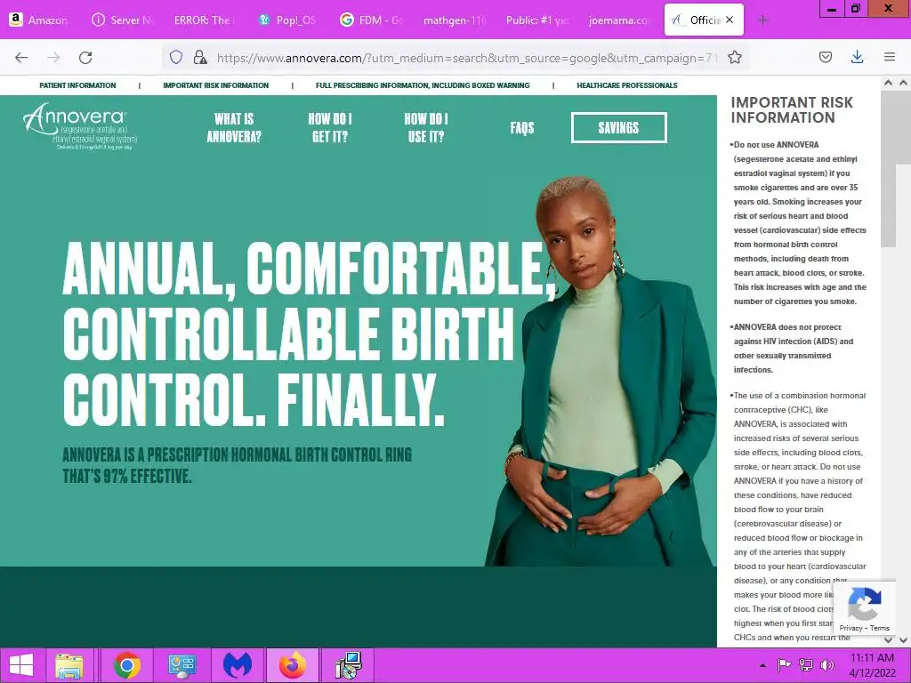911x683 pixels.
Task: Click the reCAPTCHA Terms link
Action: point(880,628)
